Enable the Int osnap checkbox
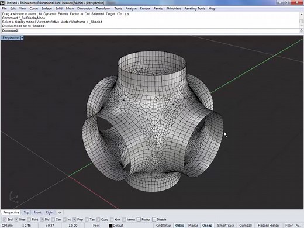This screenshot has width=304, height=228. (64, 220)
